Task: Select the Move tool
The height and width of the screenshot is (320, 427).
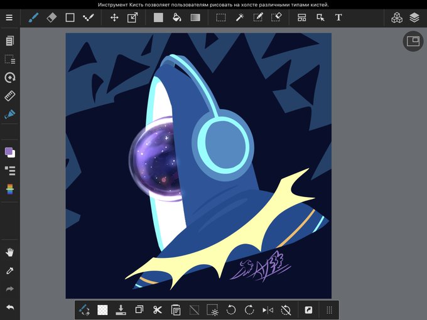Action: click(x=114, y=18)
